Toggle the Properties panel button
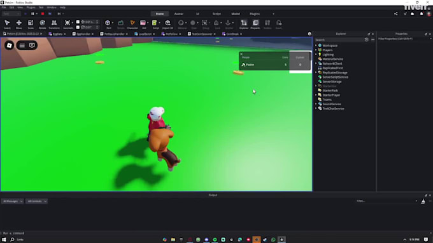This screenshot has height=243, width=433. (255, 24)
